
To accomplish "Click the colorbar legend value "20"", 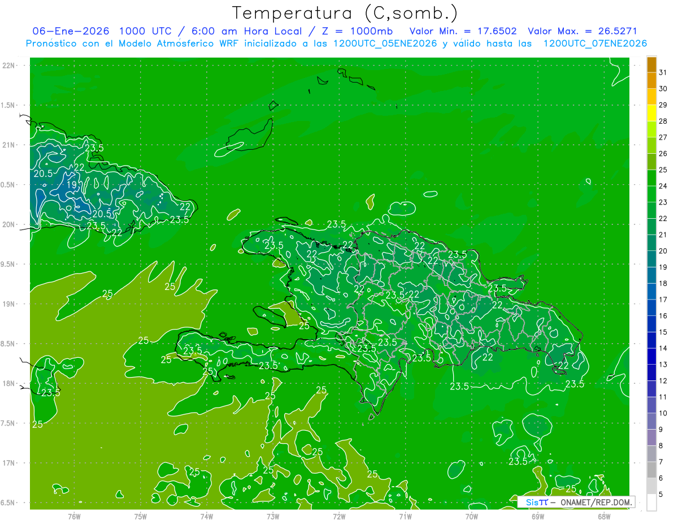I will pos(663,251).
